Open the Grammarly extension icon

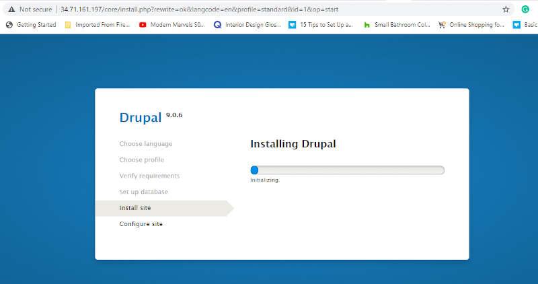pyautogui.click(x=525, y=9)
